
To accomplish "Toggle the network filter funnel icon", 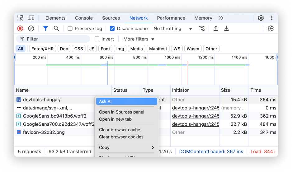I will pyautogui.click(x=45, y=29).
